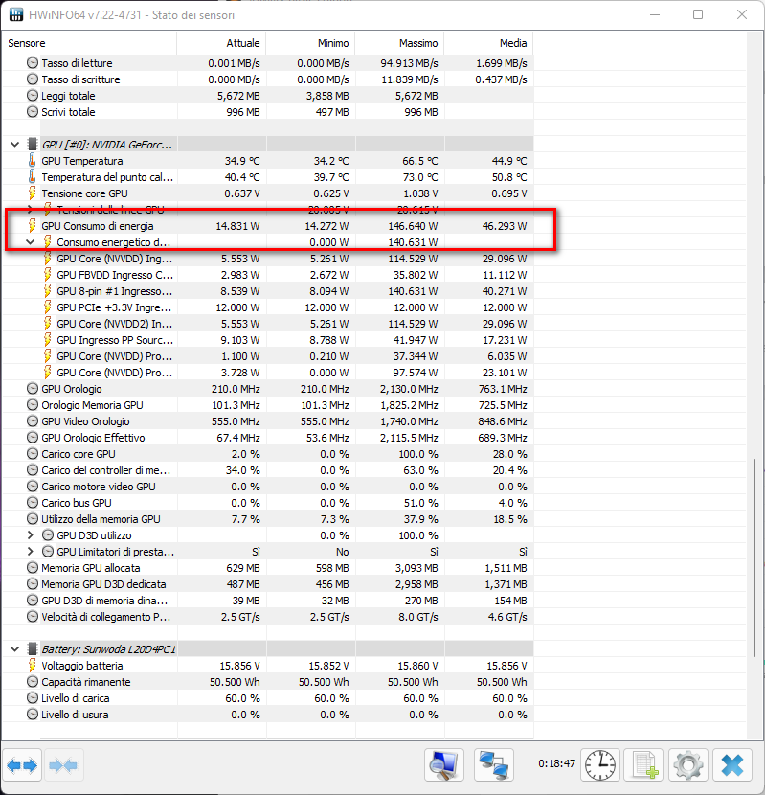Select the Capacità rimanente row
This screenshot has width=765, height=795.
pyautogui.click(x=268, y=682)
